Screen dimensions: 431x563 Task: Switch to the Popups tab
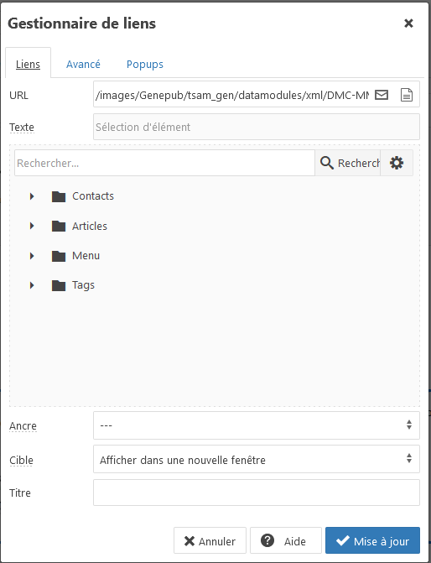pyautogui.click(x=145, y=65)
